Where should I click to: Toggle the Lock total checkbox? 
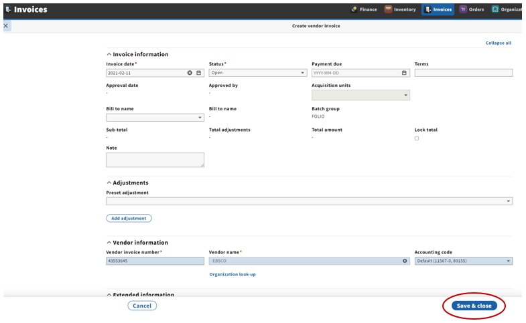(417, 138)
